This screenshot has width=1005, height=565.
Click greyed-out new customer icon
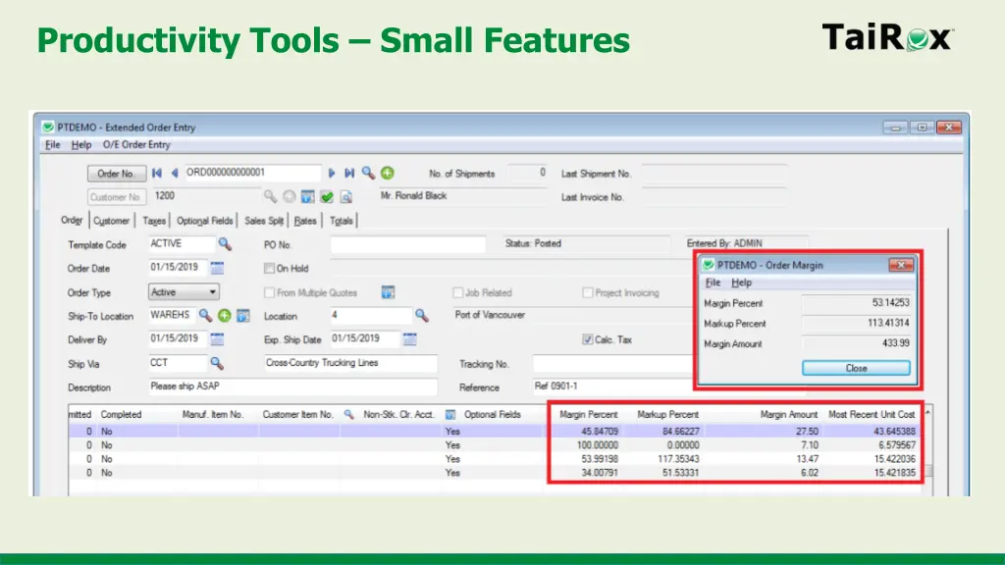(x=290, y=196)
